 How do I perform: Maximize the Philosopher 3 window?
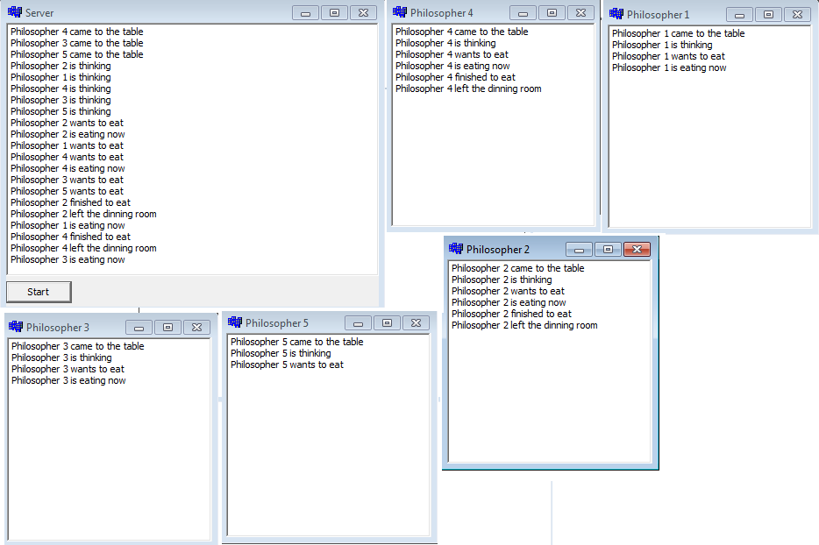168,328
